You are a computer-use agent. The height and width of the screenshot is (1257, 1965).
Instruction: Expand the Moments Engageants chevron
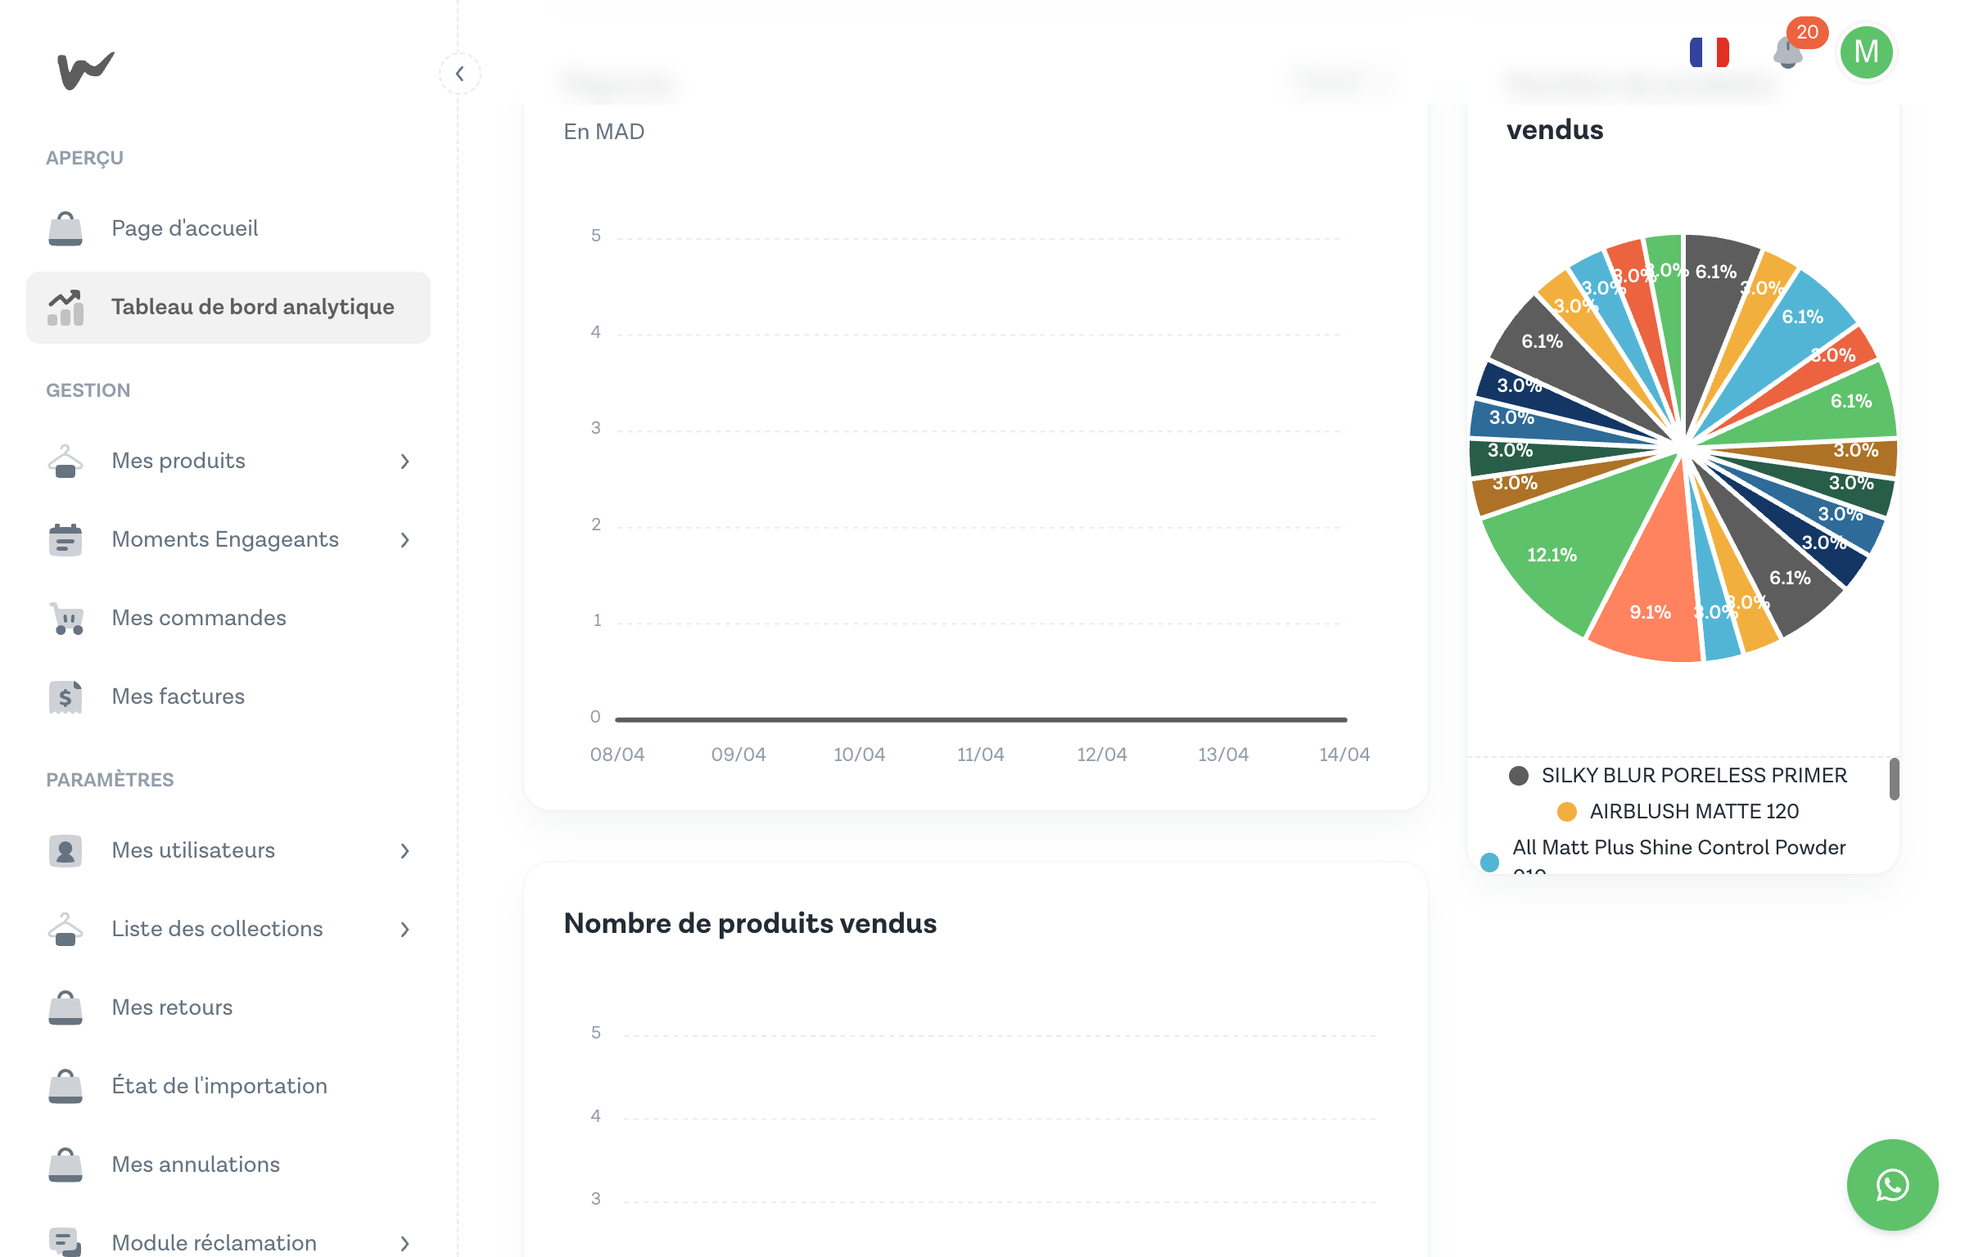(404, 540)
